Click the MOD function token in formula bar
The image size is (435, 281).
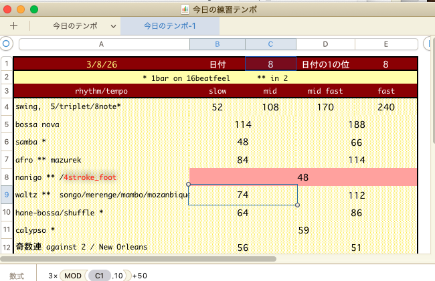(x=72, y=275)
